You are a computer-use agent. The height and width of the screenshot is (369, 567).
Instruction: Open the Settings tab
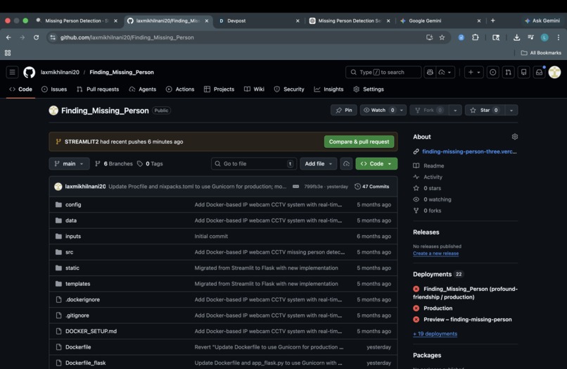369,89
